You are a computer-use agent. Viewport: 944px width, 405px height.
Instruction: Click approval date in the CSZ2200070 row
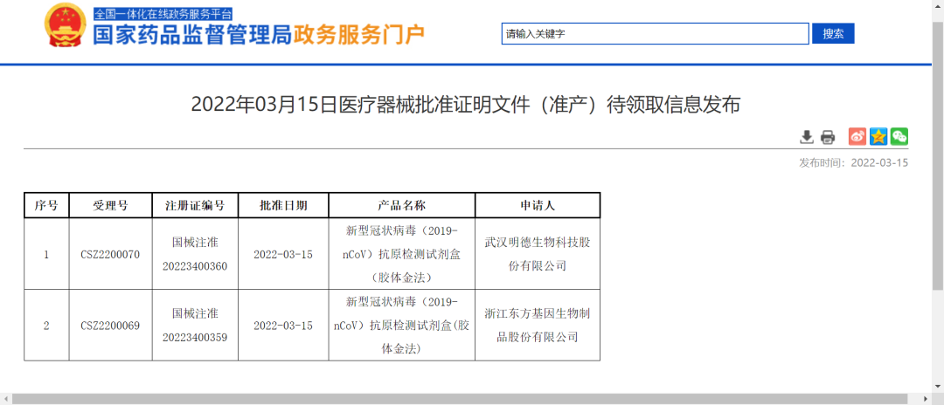tap(283, 254)
